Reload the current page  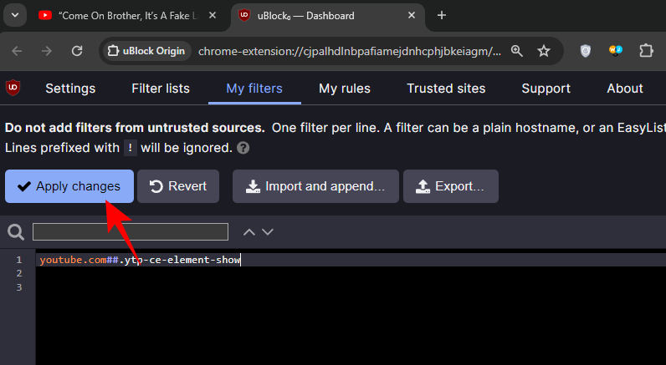(x=77, y=51)
